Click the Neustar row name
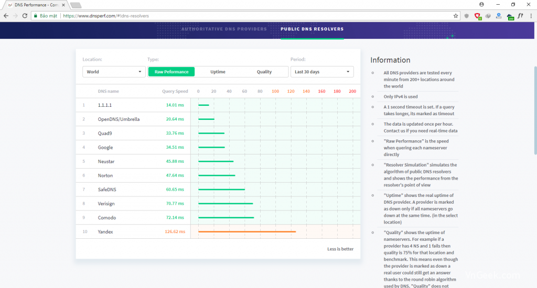Viewport: 537px width, 288px height. pyautogui.click(x=106, y=161)
